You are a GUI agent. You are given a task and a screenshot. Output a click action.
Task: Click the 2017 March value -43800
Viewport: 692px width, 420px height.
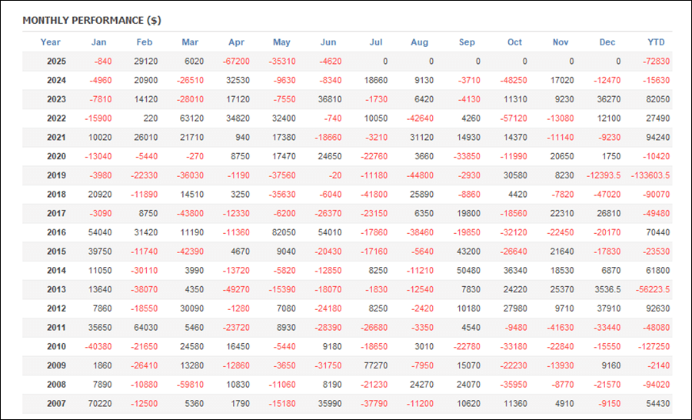[x=190, y=213]
